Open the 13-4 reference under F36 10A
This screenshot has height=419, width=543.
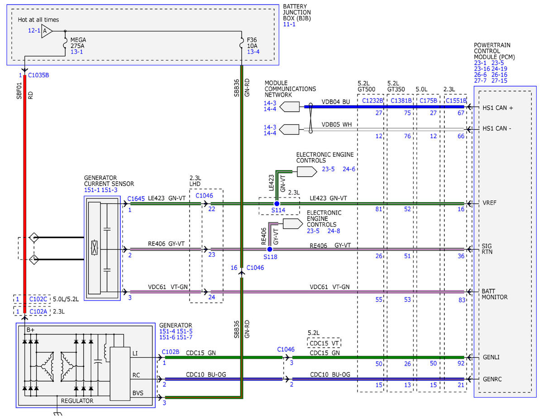(x=253, y=52)
